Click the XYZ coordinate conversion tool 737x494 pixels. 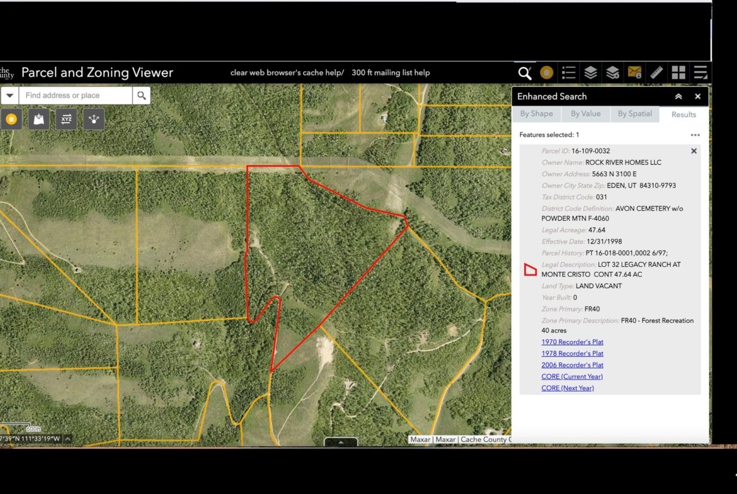pos(66,119)
